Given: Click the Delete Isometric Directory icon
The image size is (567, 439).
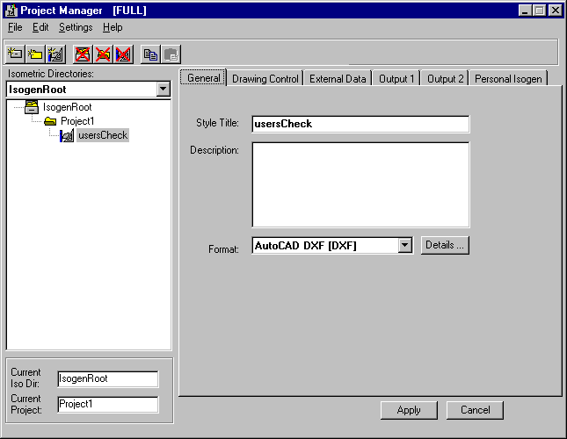Looking at the screenshot, I should [x=83, y=54].
